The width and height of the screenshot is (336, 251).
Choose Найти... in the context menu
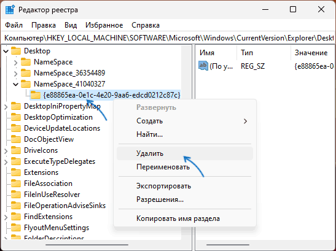[185, 134]
